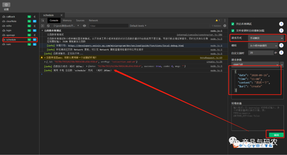Viewport: 287px width, 155px height.
Task: Collapse the 云函数本地调试 log group
Action: click(42, 31)
